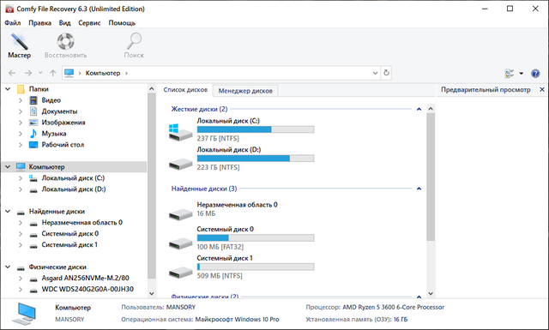The image size is (549, 330).
Task: Select the Системный диск 0 drive icon
Action: coord(181,243)
